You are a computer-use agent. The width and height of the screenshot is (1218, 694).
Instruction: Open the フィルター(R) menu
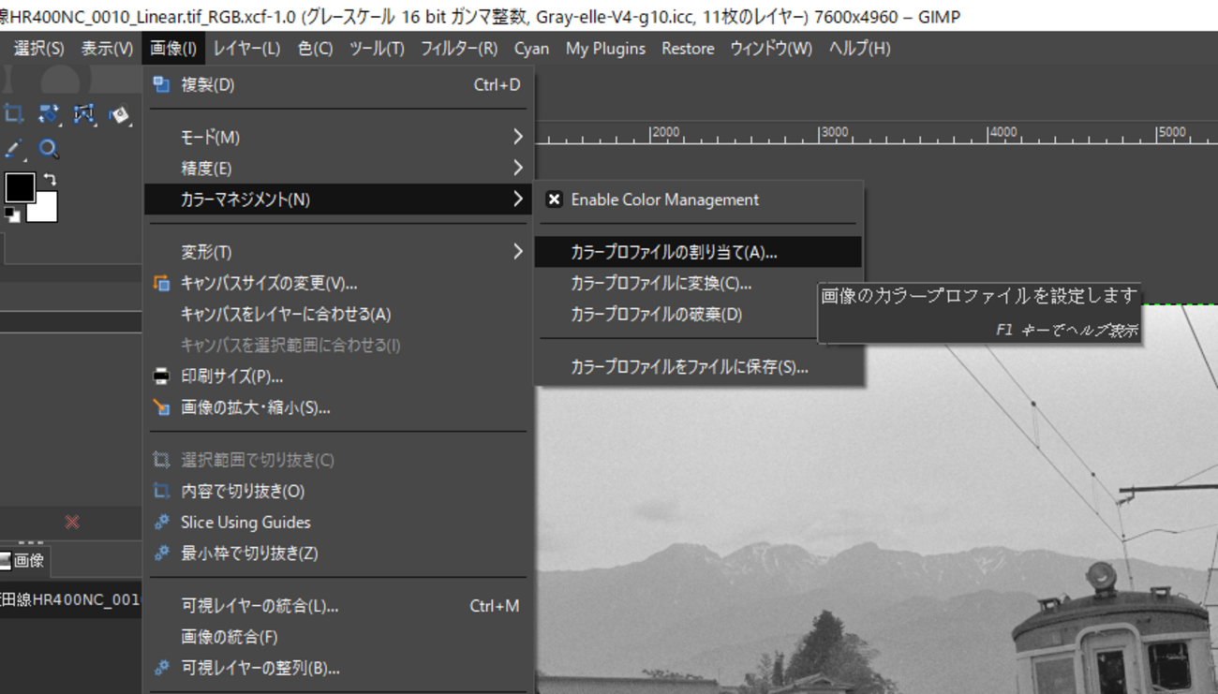click(459, 49)
